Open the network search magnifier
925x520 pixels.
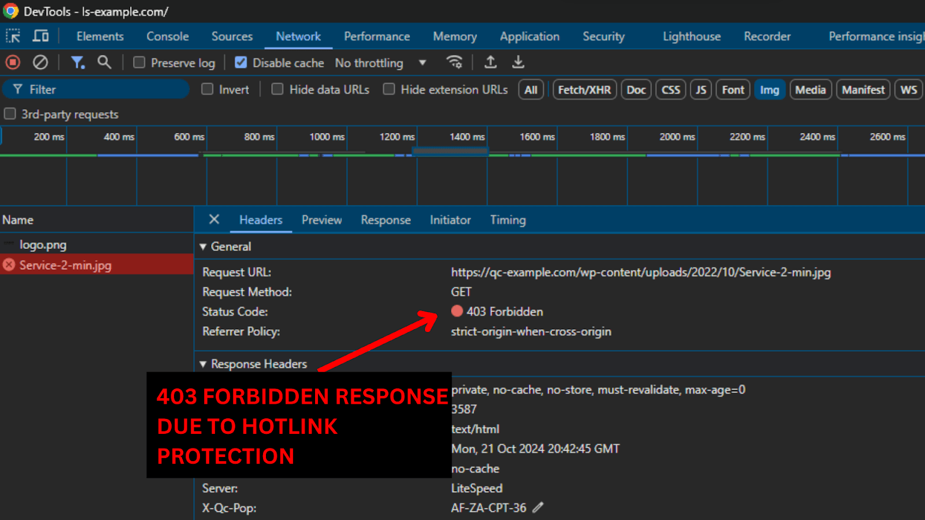click(104, 62)
